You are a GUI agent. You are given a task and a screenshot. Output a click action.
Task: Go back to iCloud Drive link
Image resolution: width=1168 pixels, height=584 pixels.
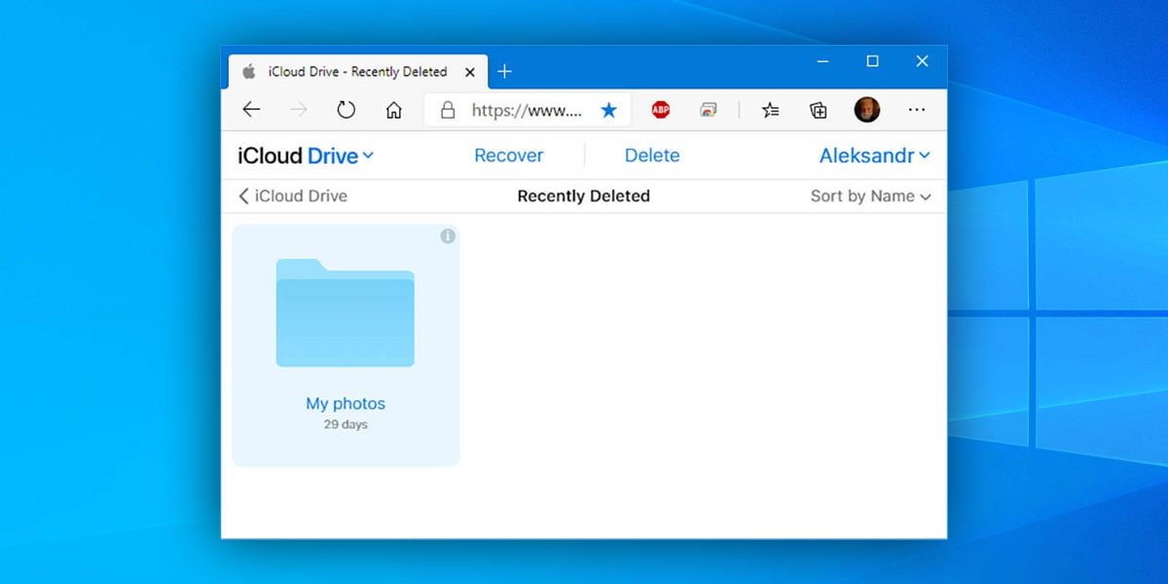point(293,196)
